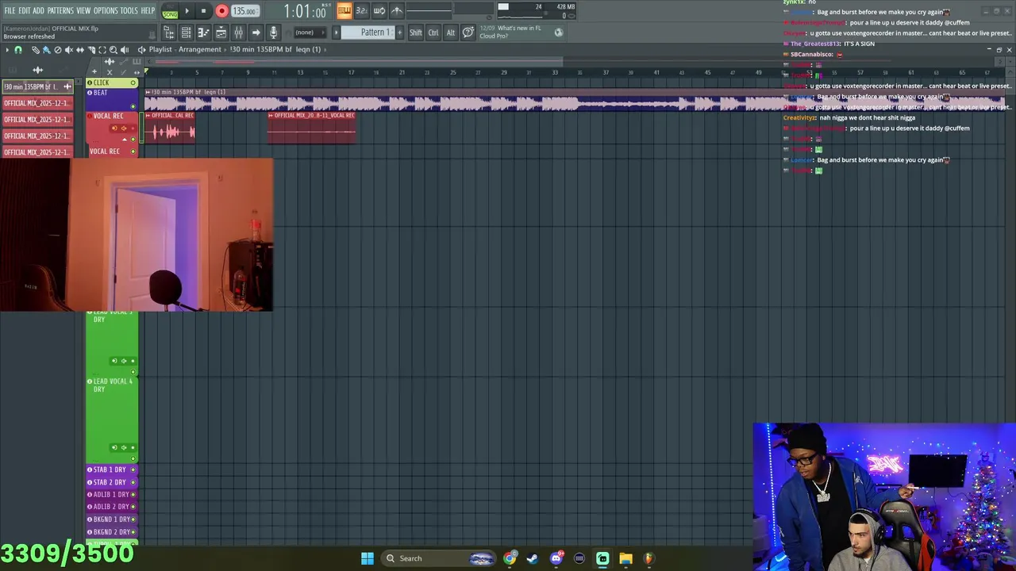Click the Shift modifier button
Screen dimensions: 1016x571
(x=416, y=33)
